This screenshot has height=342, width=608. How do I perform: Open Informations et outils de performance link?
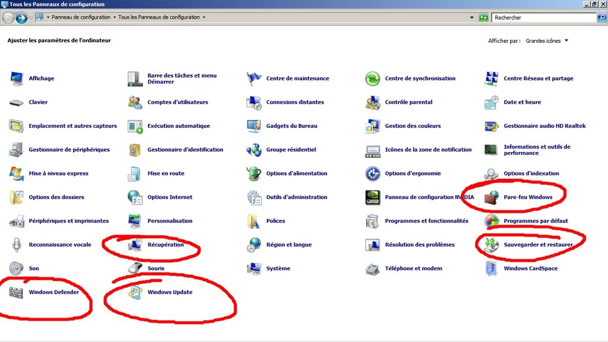(537, 150)
